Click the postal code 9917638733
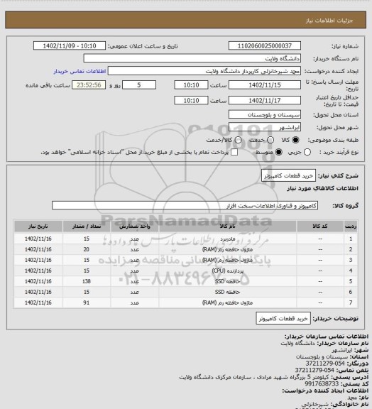 322,383
